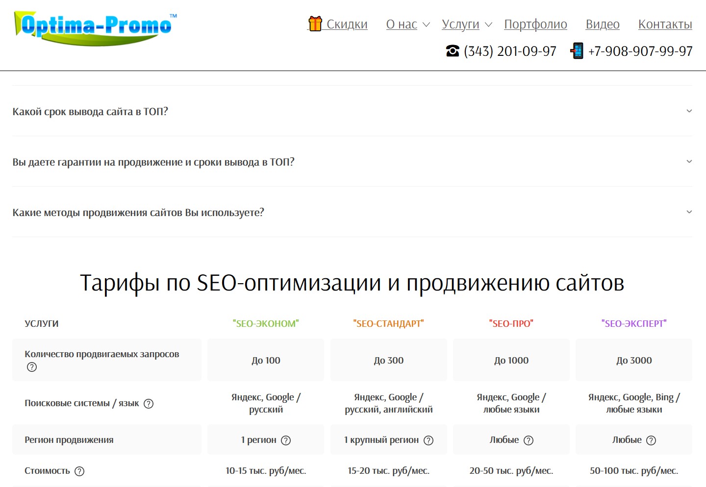Image resolution: width=706 pixels, height=487 pixels.
Task: Click help icon beside Стоимость
Action: (x=79, y=471)
